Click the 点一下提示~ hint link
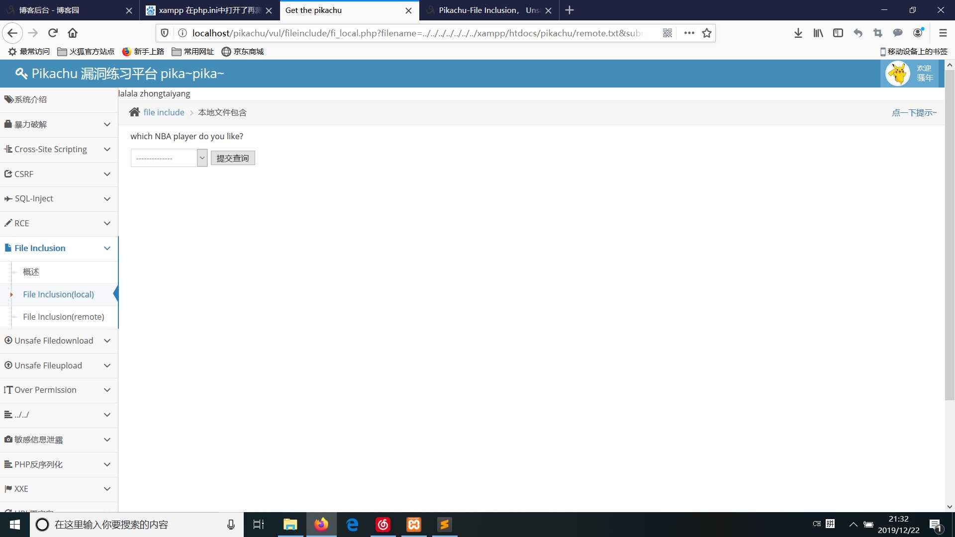The height and width of the screenshot is (537, 955). pyautogui.click(x=914, y=112)
